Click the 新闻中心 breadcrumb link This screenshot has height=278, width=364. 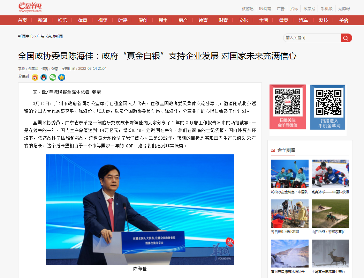pyautogui.click(x=26, y=36)
